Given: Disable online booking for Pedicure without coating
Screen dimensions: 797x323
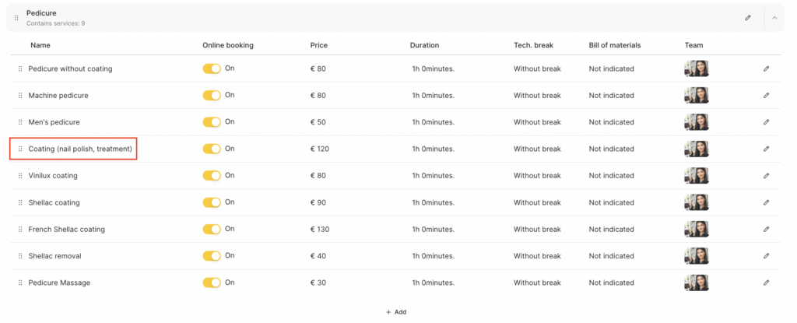Looking at the screenshot, I should pos(212,68).
